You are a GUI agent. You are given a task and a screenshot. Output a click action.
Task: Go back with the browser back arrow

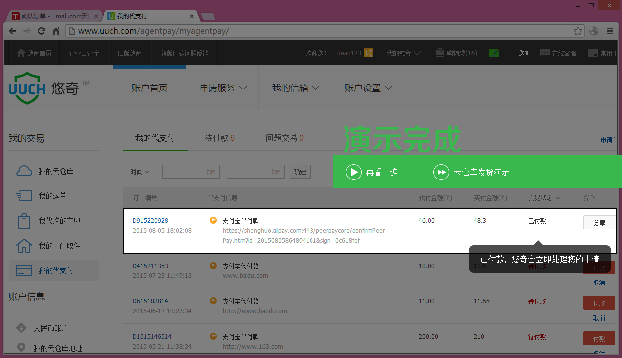coord(13,31)
